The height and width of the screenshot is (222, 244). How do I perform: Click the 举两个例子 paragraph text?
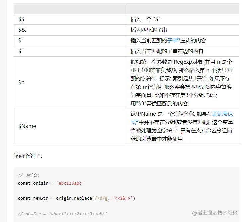click(x=28, y=156)
